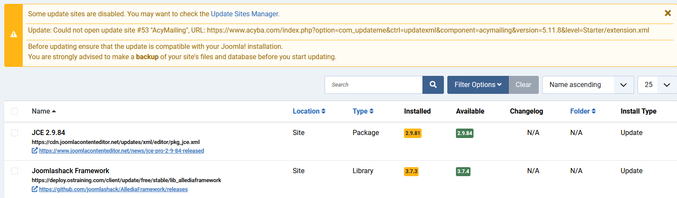Open the JCE Pro 2.9.84 released link
The height and width of the screenshot is (198, 677).
pos(121,151)
